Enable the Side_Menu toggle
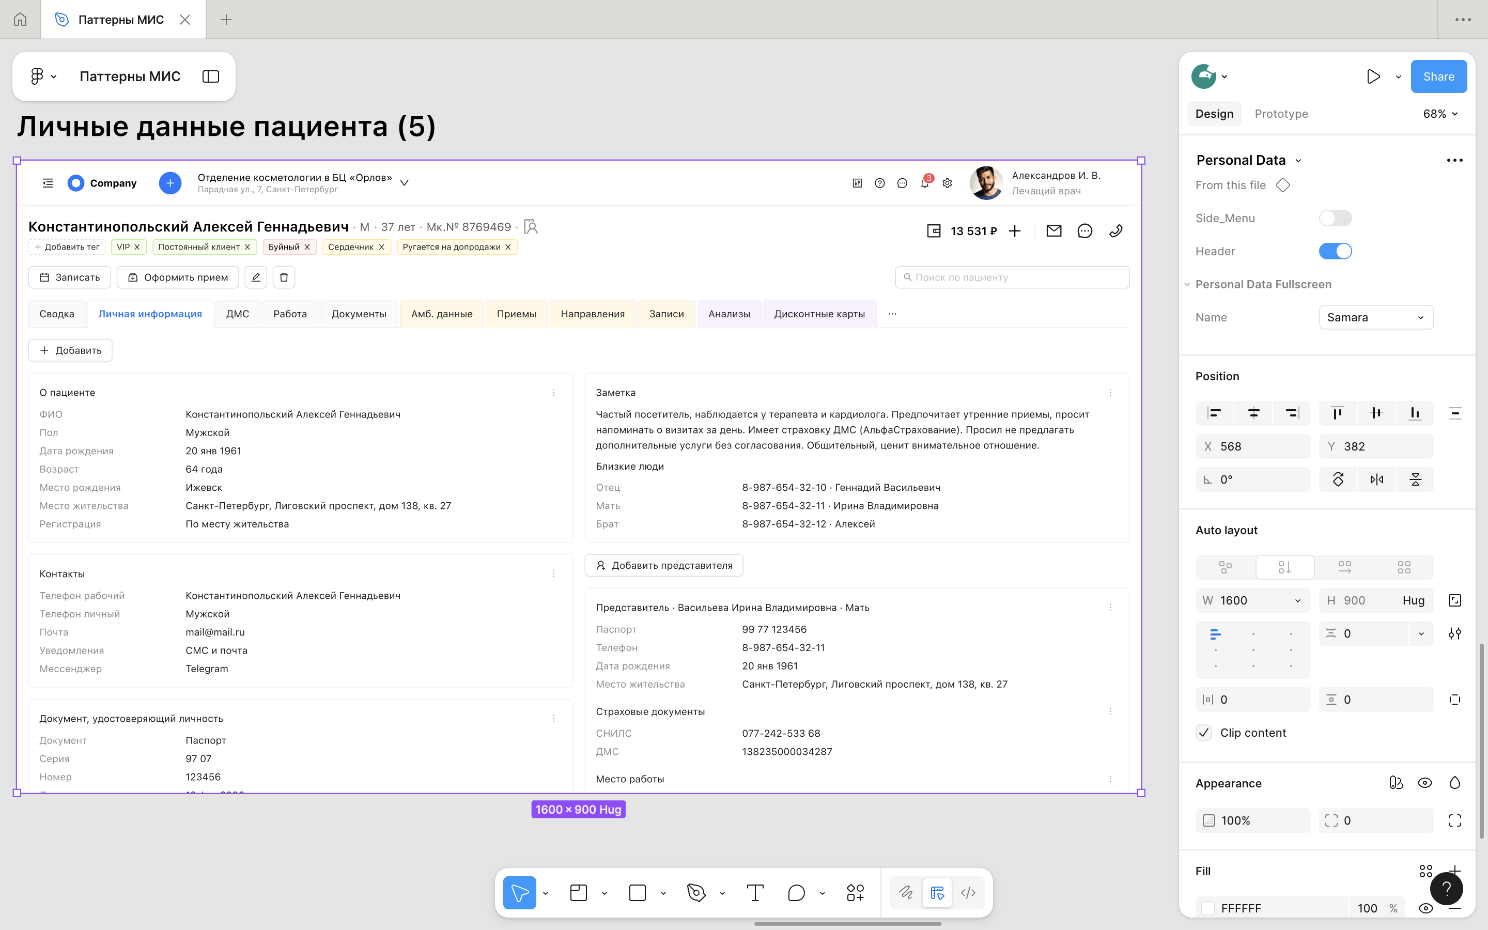The height and width of the screenshot is (930, 1488). tap(1335, 219)
